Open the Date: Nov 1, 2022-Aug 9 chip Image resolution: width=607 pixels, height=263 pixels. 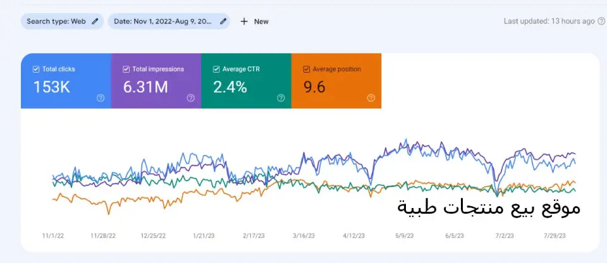point(169,21)
